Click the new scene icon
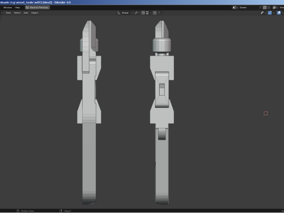 click(264, 8)
